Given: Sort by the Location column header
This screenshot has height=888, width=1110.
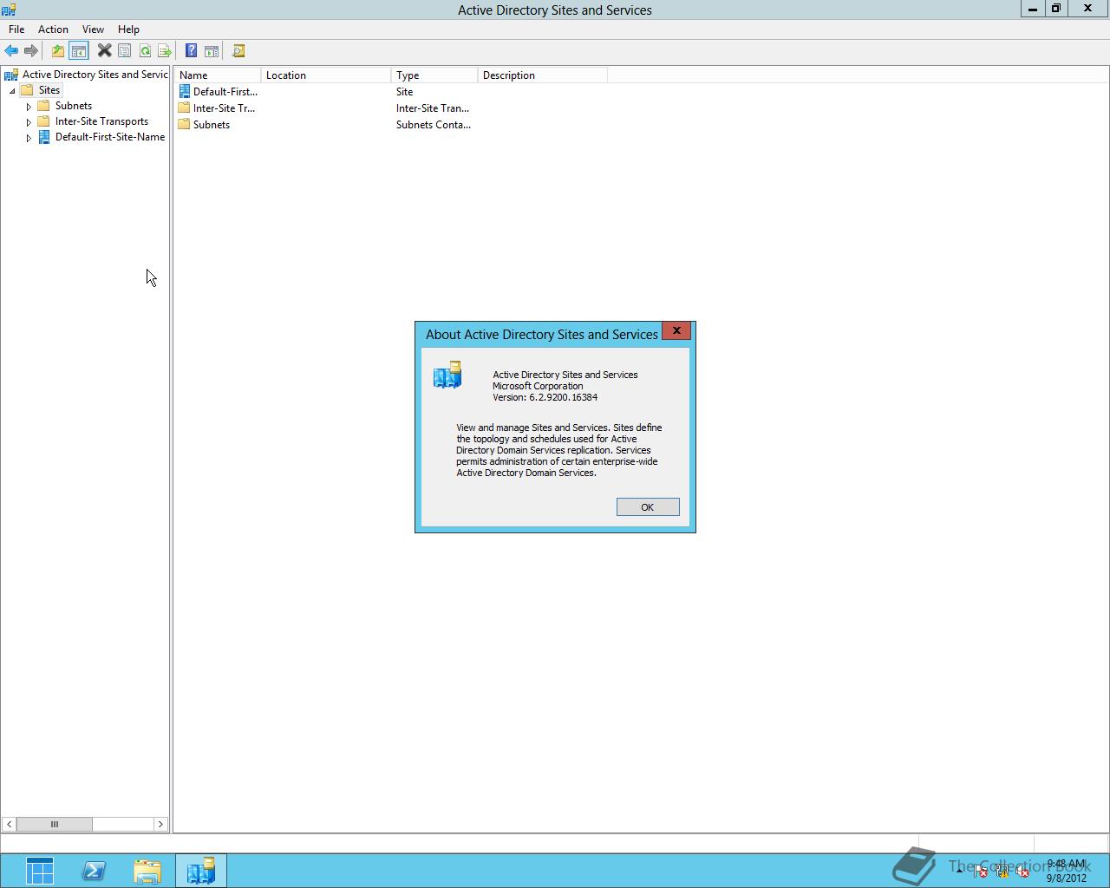Looking at the screenshot, I should pos(326,75).
